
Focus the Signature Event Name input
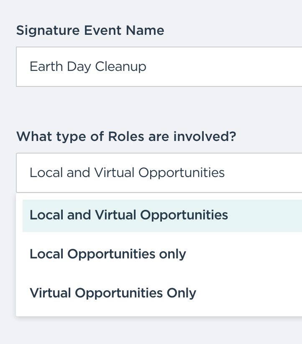click(x=159, y=67)
